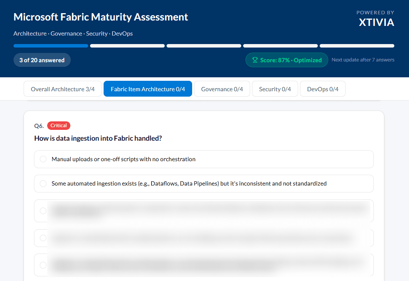409x281 pixels.
Task: Switch to the Governance 0/4 tab
Action: (222, 89)
